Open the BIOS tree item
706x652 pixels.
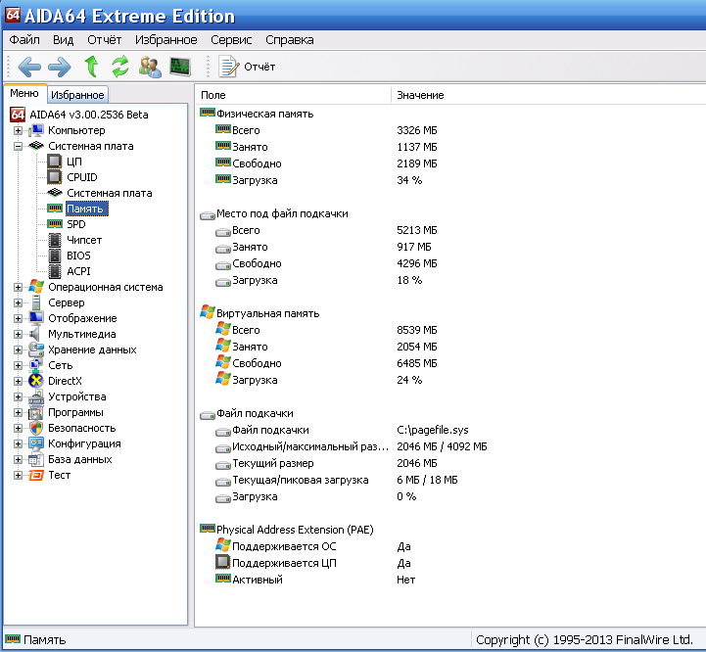[x=78, y=256]
